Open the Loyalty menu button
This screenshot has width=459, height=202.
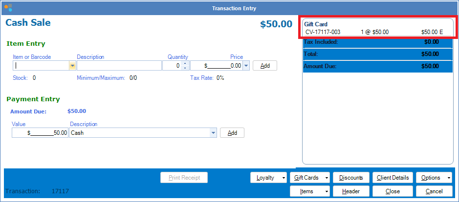pyautogui.click(x=268, y=178)
